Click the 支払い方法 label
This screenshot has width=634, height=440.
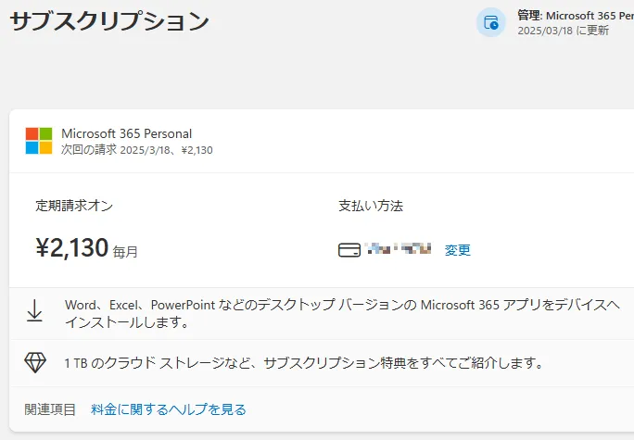coord(371,206)
